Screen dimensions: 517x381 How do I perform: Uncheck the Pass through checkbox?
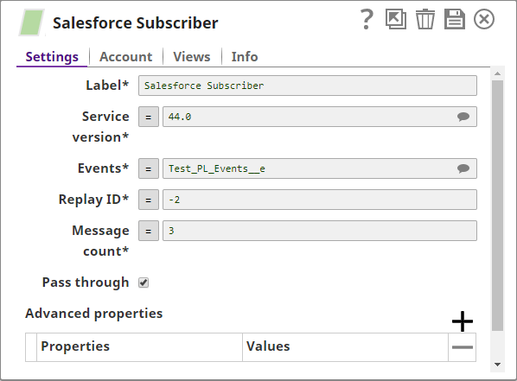144,283
